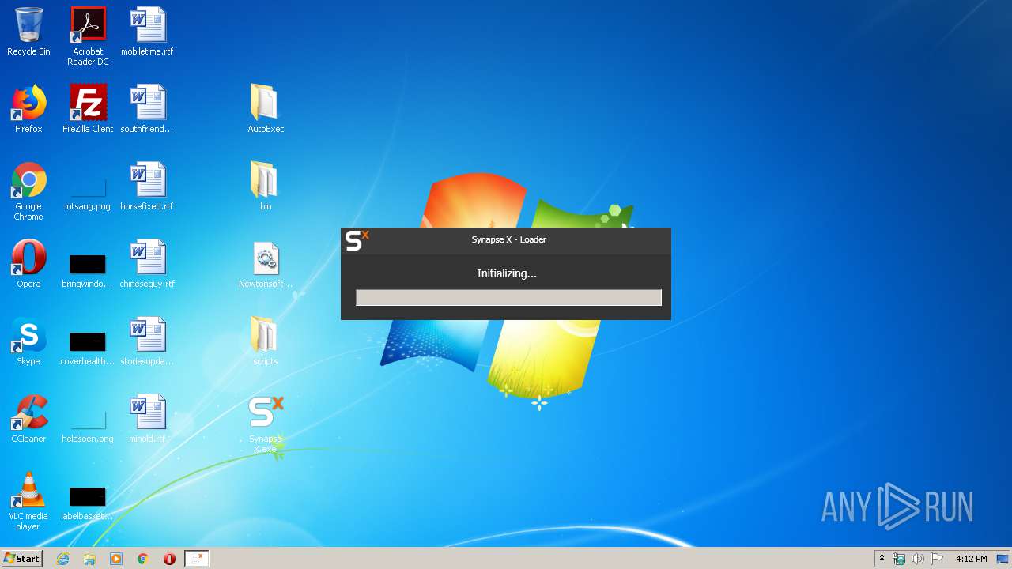Launch Firefox from the desktop
Viewport: 1012px width, 569px height.
(x=28, y=109)
